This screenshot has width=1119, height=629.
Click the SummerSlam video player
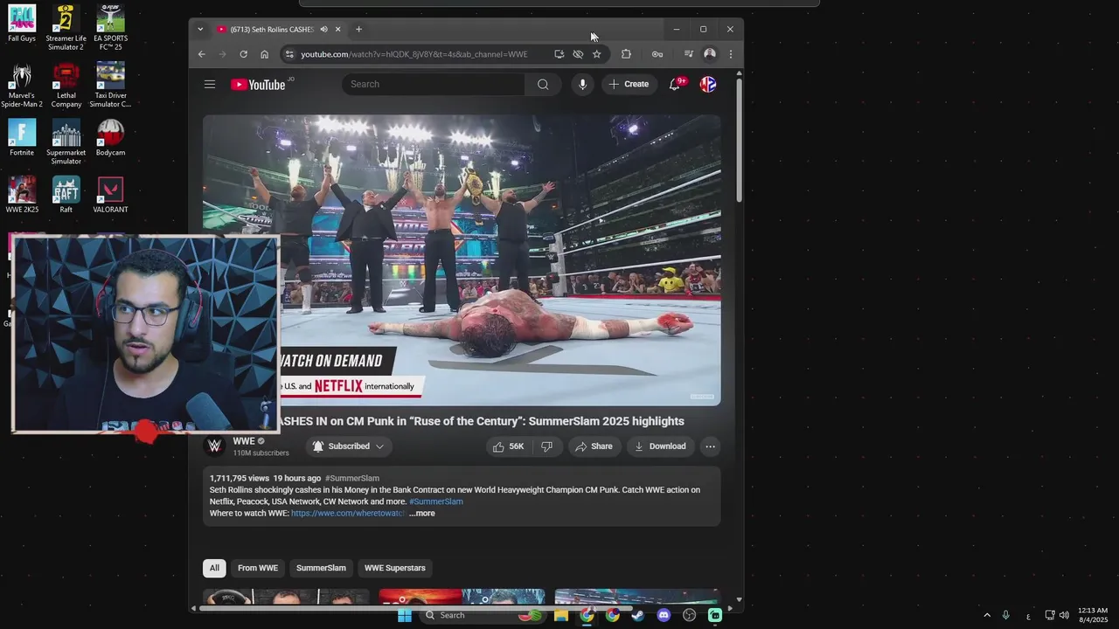click(462, 260)
